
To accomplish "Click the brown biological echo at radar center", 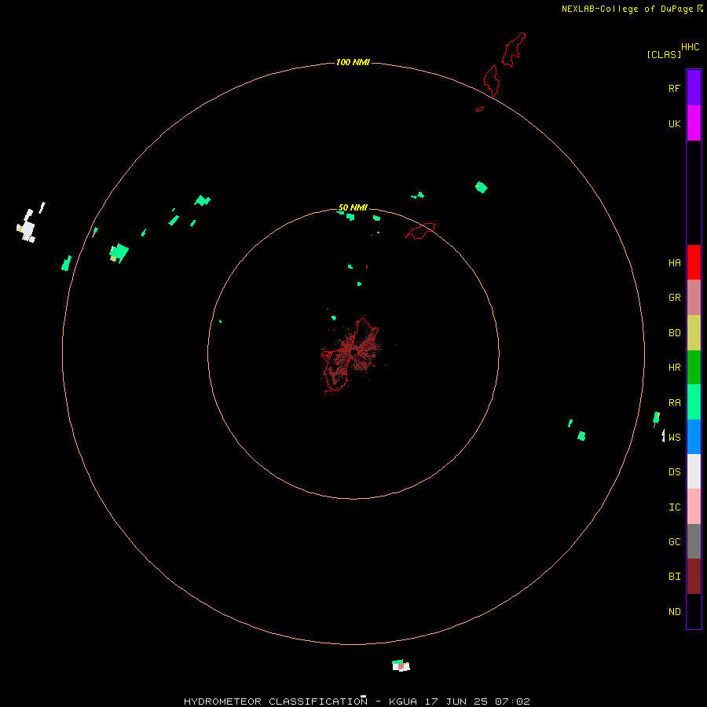I will 354,353.
